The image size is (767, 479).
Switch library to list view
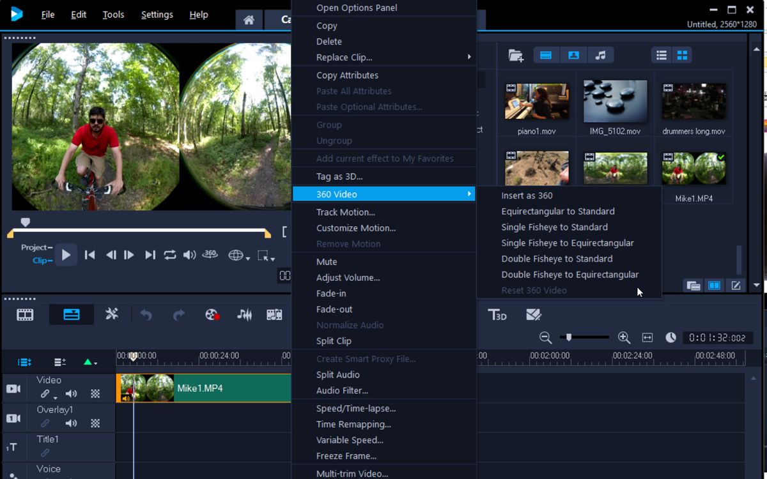pos(662,55)
